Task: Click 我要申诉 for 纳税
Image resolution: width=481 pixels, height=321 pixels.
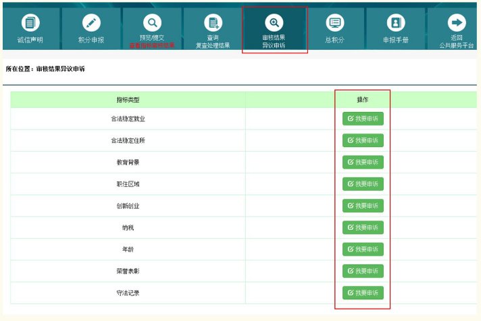Action: [x=363, y=227]
